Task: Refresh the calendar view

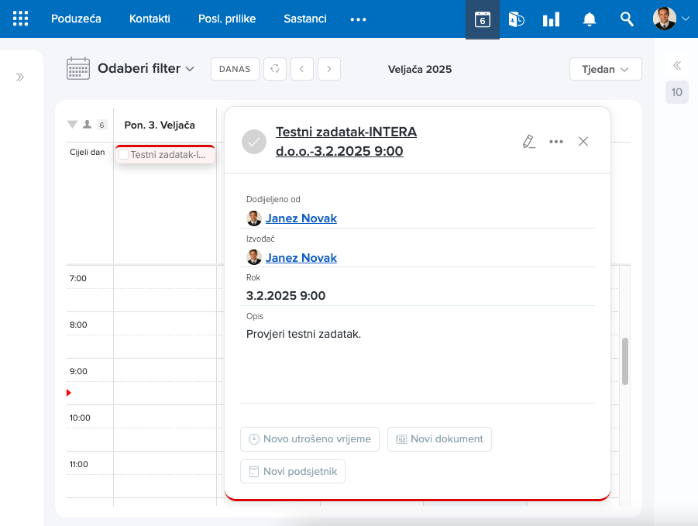Action: point(274,69)
